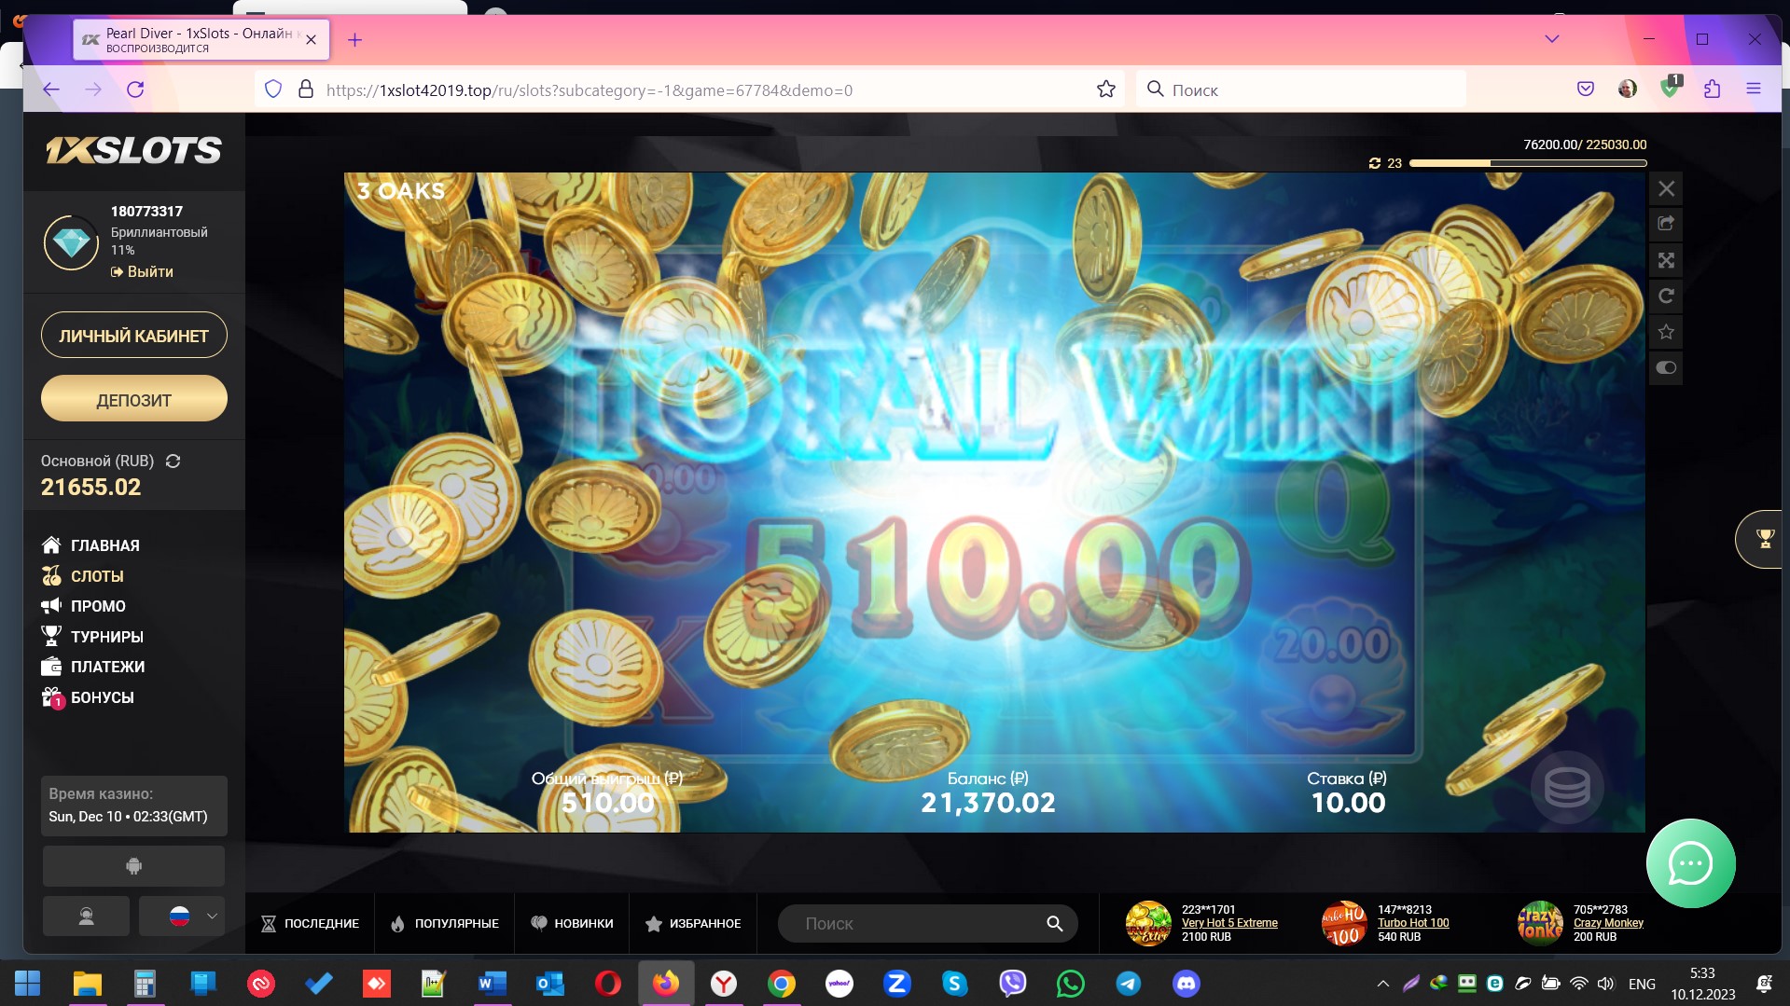Open Very Hot 5 Extreme link
Screen dimensions: 1790x1006
pyautogui.click(x=1229, y=923)
